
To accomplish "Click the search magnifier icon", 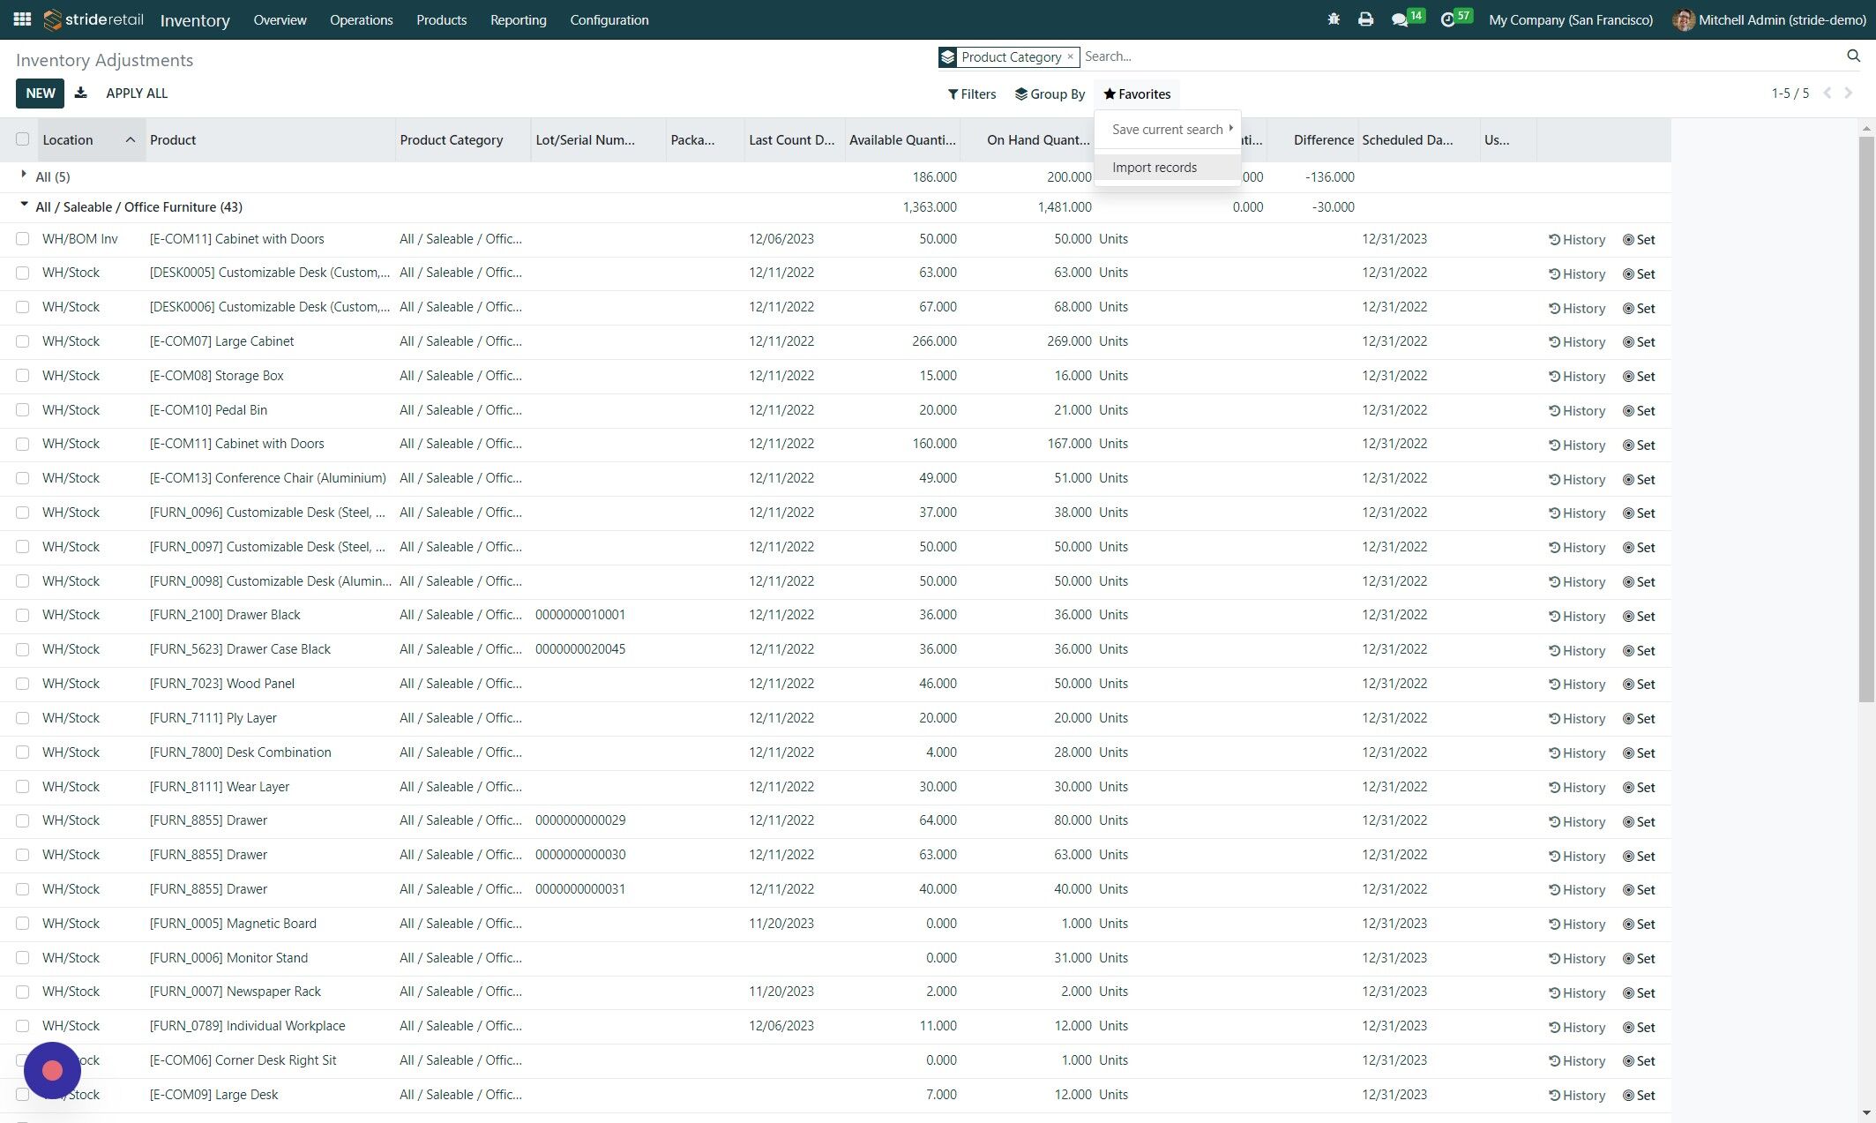I will pos(1852,56).
